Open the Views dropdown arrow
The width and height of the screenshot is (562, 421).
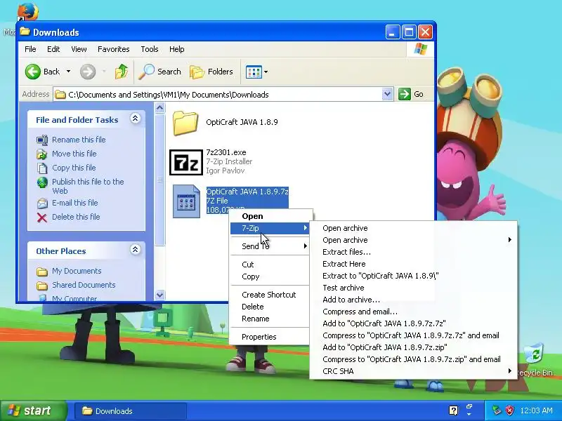click(x=266, y=72)
